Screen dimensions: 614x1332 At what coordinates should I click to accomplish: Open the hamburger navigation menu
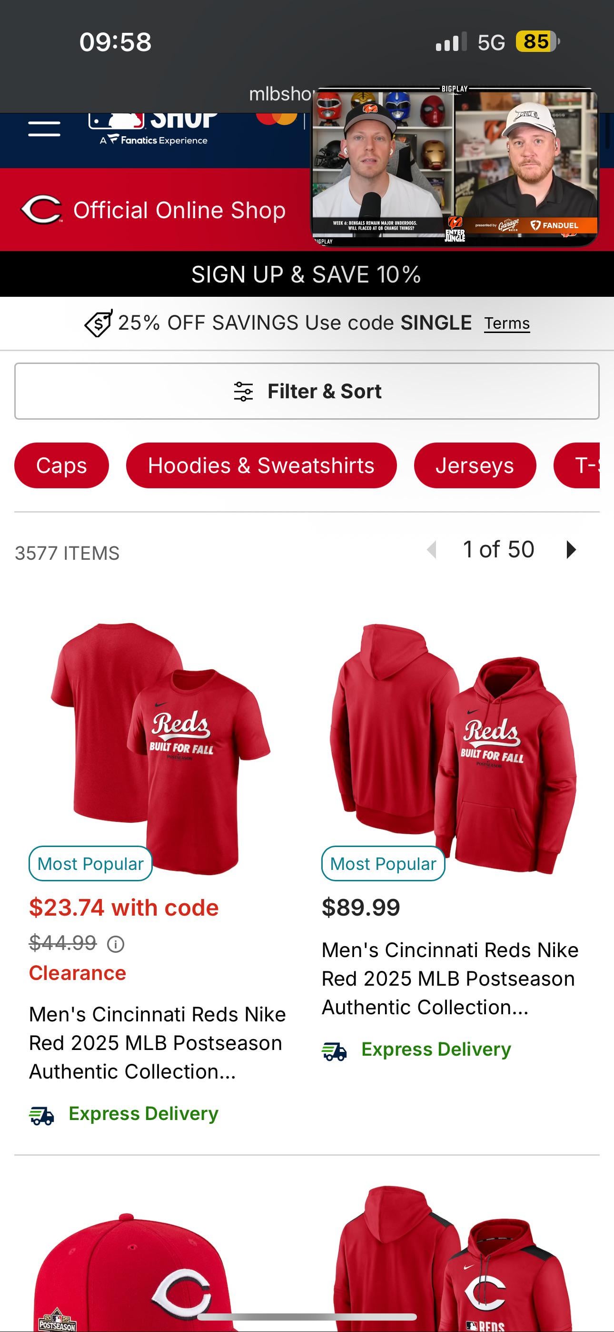[x=44, y=128]
